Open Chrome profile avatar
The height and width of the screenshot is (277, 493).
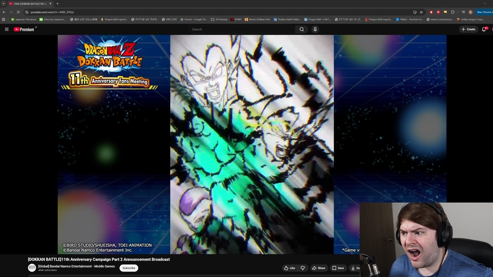point(470,12)
